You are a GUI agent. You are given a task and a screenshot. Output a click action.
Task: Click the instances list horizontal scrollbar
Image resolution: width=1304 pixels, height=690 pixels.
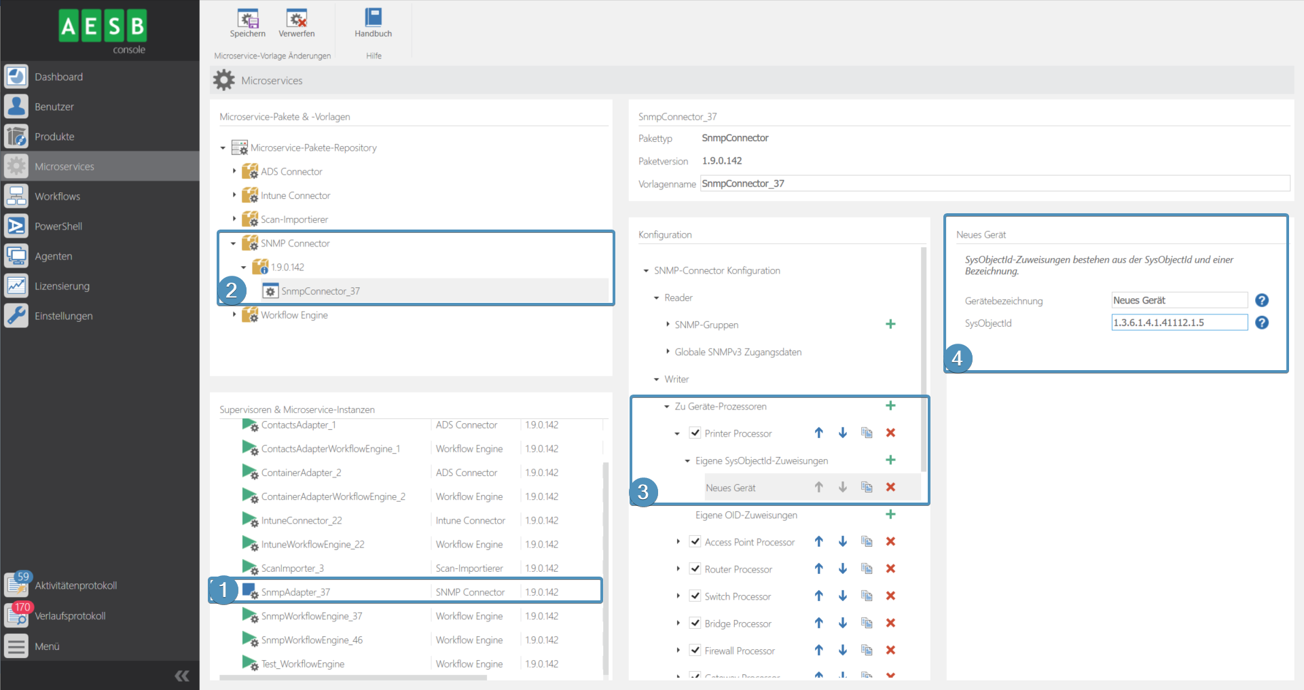pos(353,677)
